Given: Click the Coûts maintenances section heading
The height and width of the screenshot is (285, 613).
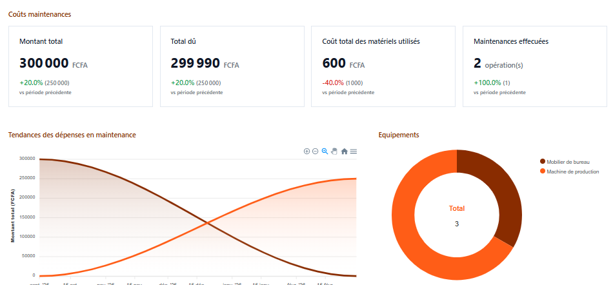Looking at the screenshot, I should pyautogui.click(x=40, y=14).
